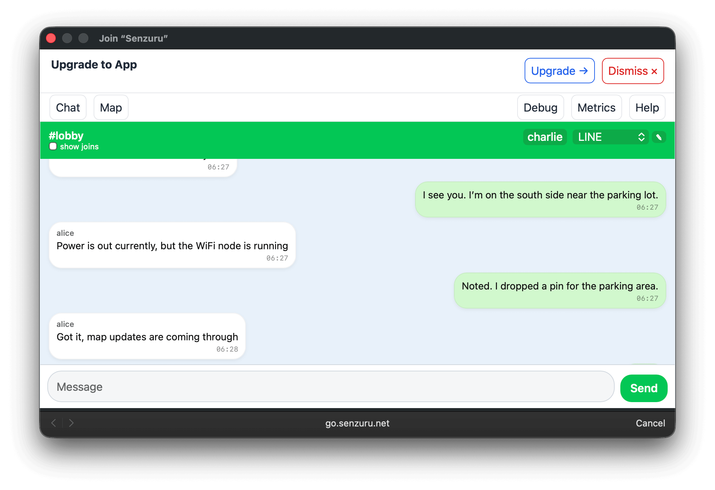Switch to the Chat tab

tap(68, 108)
